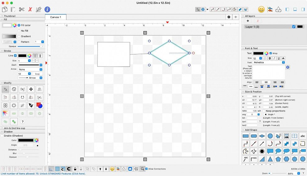
Task: Toggle the grid display icon in the bottom toolbar
Action: (x=57, y=169)
